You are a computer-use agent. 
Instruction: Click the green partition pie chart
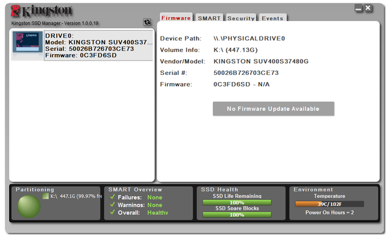click(29, 206)
